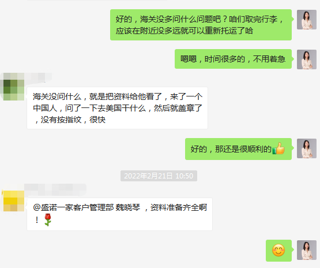The image size is (320, 268).
Task: Select the 嗯嗯，时间很多的 message bubble
Action: pyautogui.click(x=233, y=59)
